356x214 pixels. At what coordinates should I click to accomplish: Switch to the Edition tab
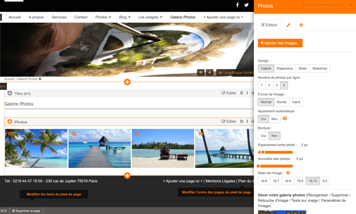coord(269,25)
